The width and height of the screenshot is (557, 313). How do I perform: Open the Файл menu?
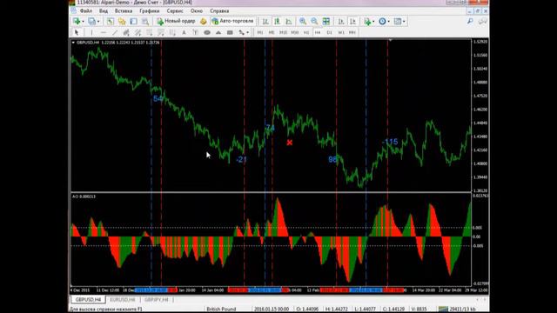(86, 11)
